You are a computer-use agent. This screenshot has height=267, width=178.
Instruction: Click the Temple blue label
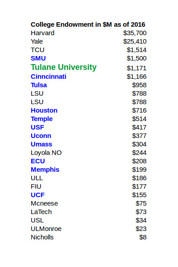pos(42,119)
